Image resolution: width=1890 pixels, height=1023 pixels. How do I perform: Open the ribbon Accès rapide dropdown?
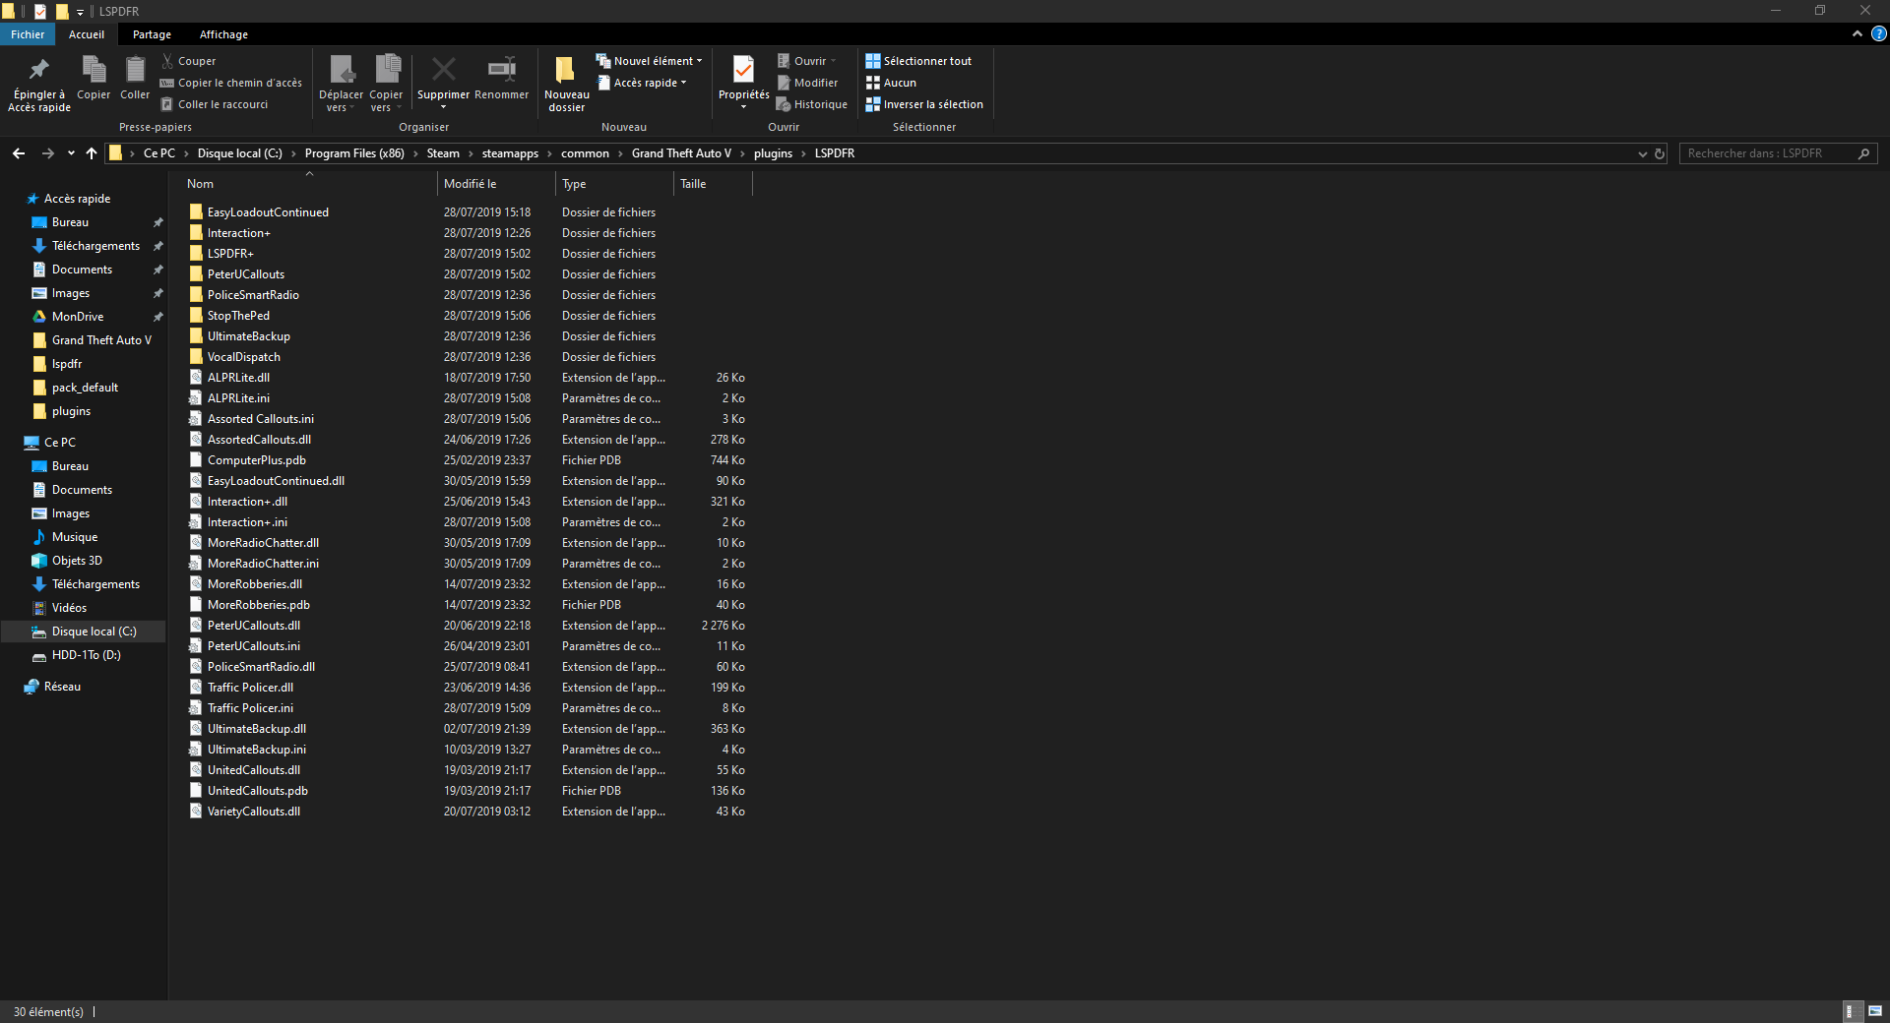pos(643,83)
